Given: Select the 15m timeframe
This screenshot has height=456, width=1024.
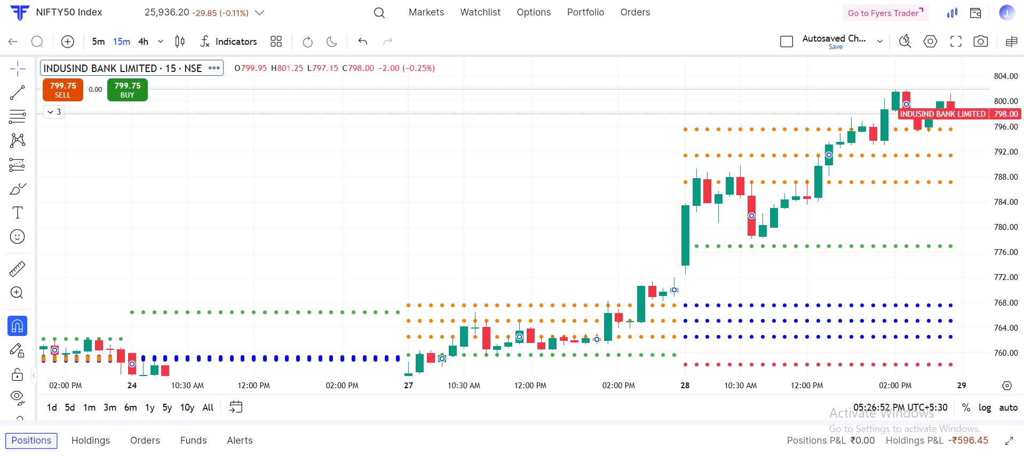Looking at the screenshot, I should pos(122,42).
